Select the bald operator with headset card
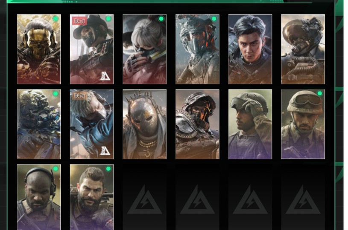Viewport: 348px width, 230px height. (x=39, y=197)
